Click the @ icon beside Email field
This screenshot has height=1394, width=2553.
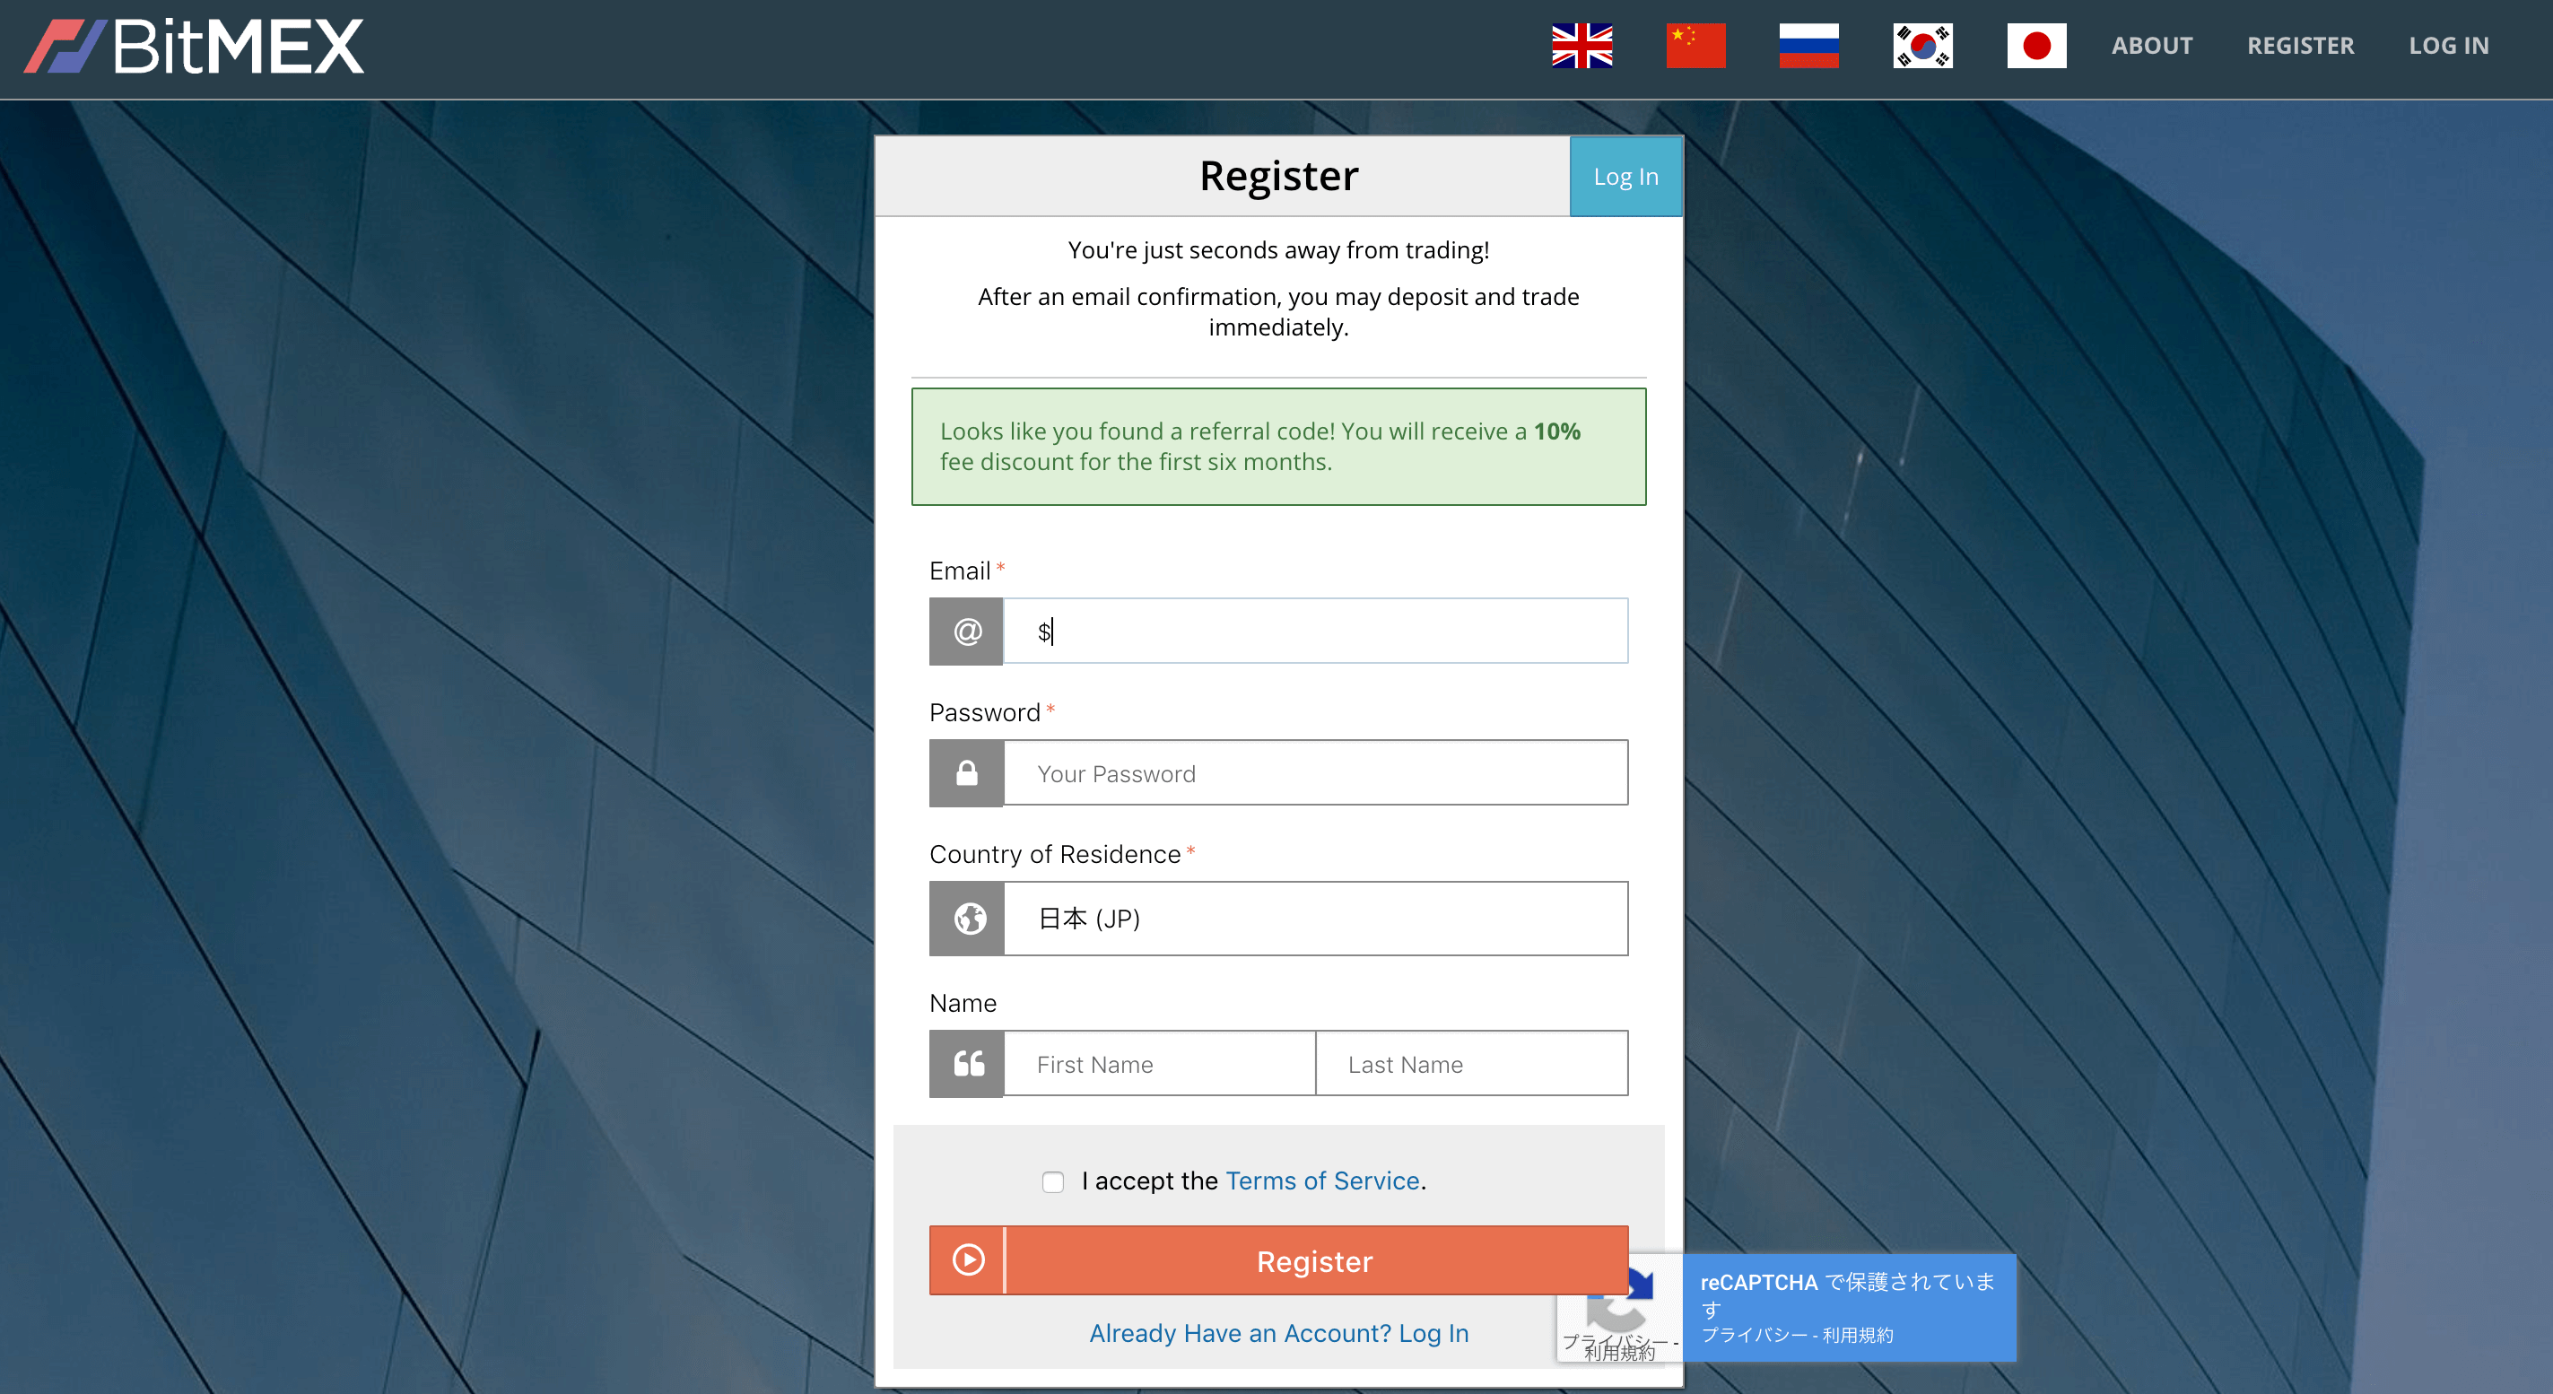coord(967,632)
